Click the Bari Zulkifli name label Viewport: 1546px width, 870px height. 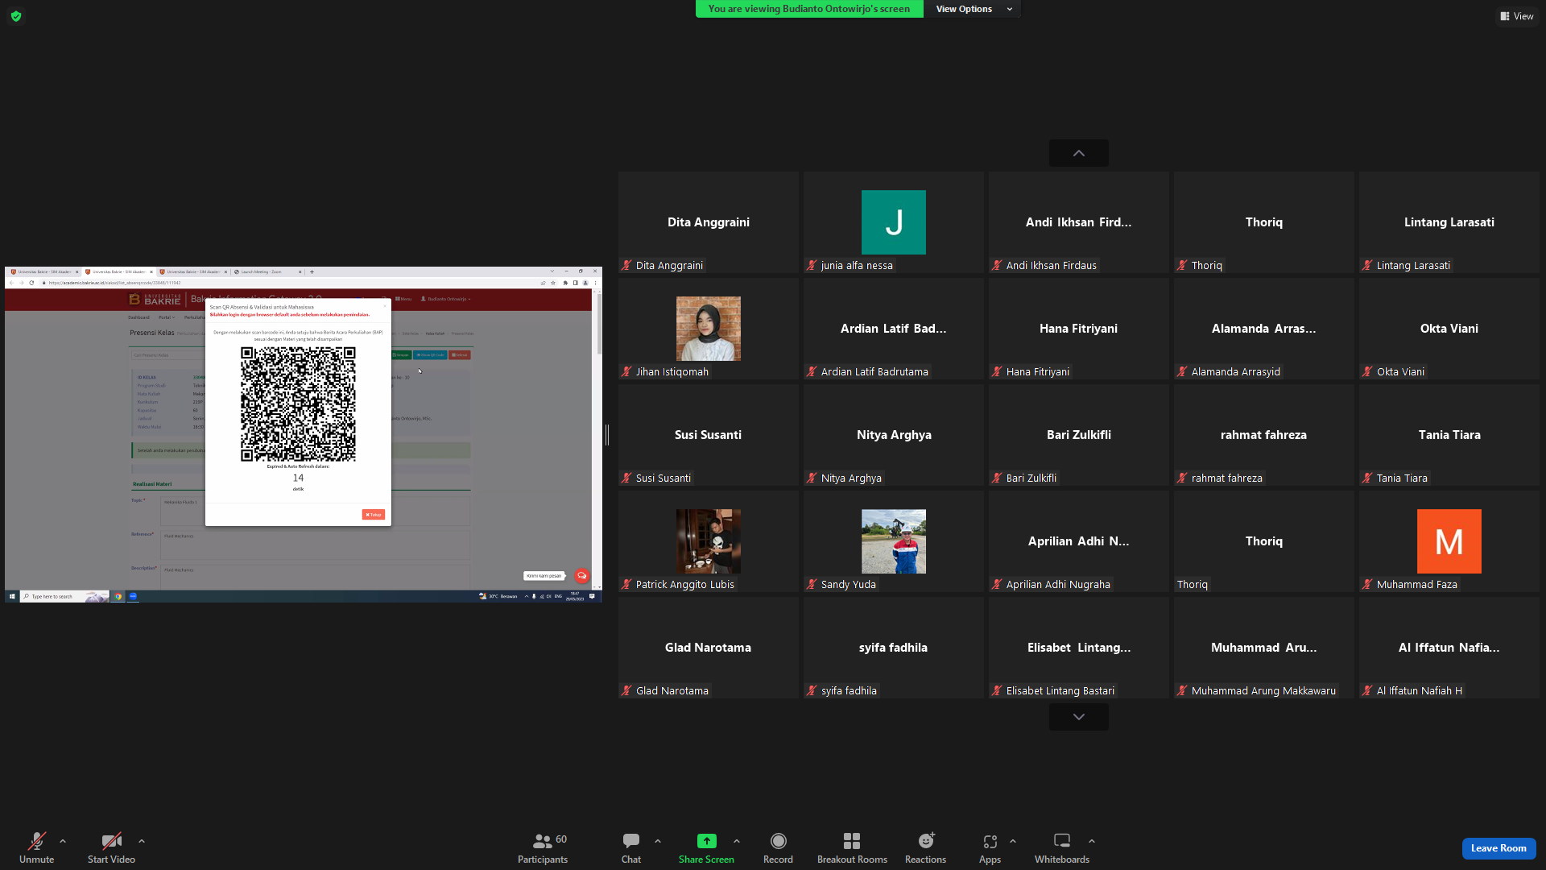1031,478
